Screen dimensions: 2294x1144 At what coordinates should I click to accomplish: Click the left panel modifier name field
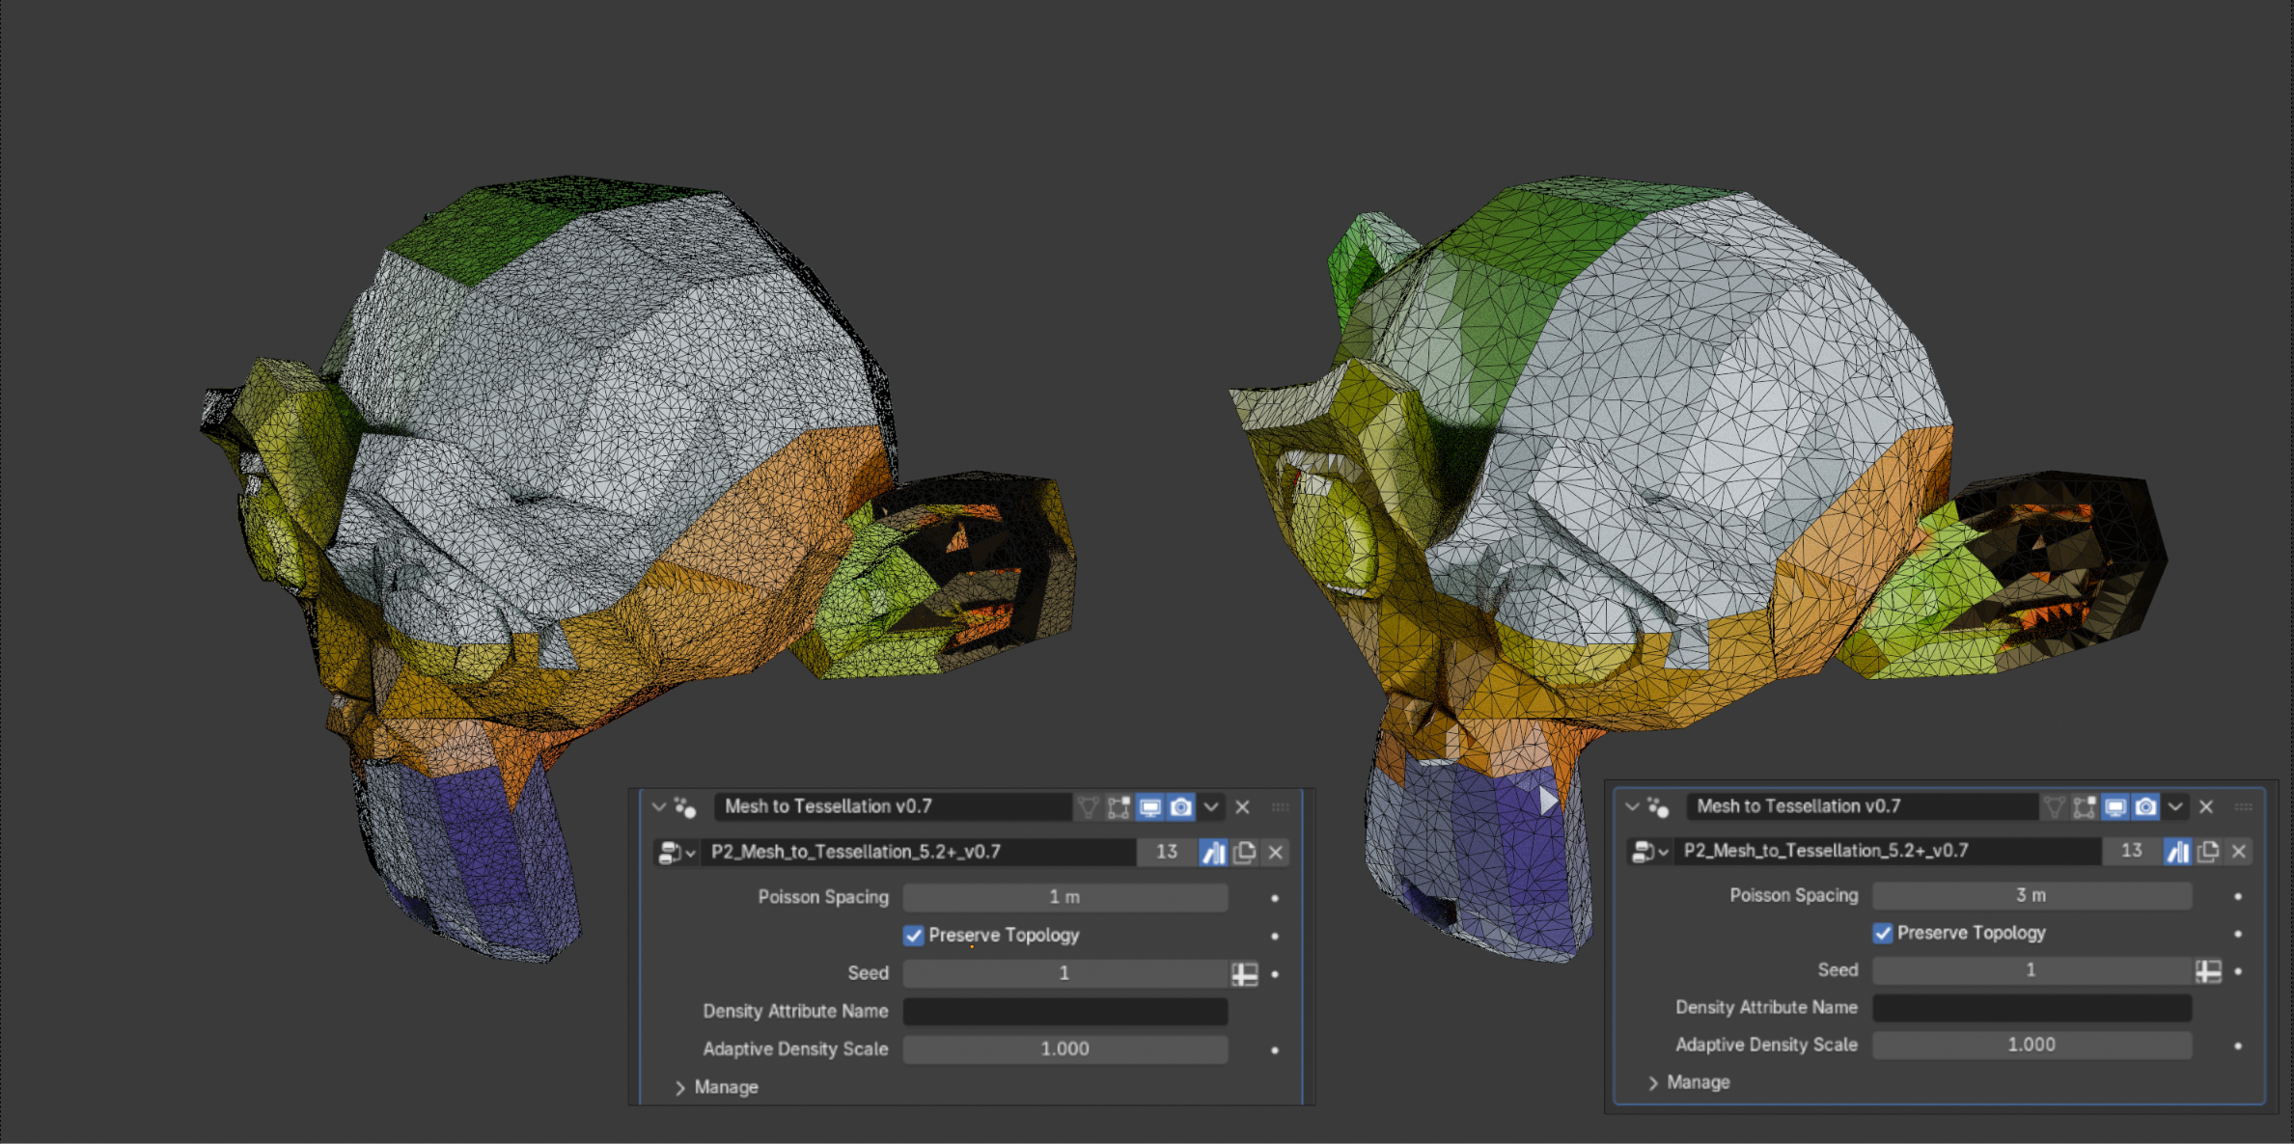893,806
